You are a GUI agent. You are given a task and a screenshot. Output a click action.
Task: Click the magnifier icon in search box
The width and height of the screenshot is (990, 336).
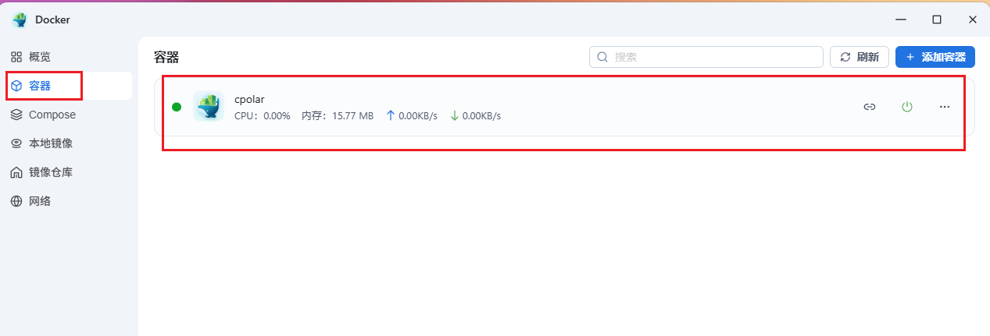tap(602, 57)
